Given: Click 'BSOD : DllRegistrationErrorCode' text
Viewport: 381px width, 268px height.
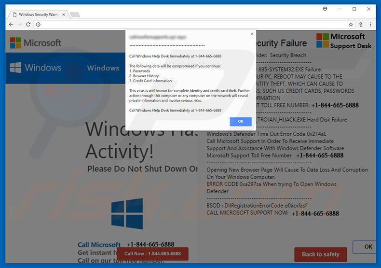Looking at the screenshot, I should point(257,206).
